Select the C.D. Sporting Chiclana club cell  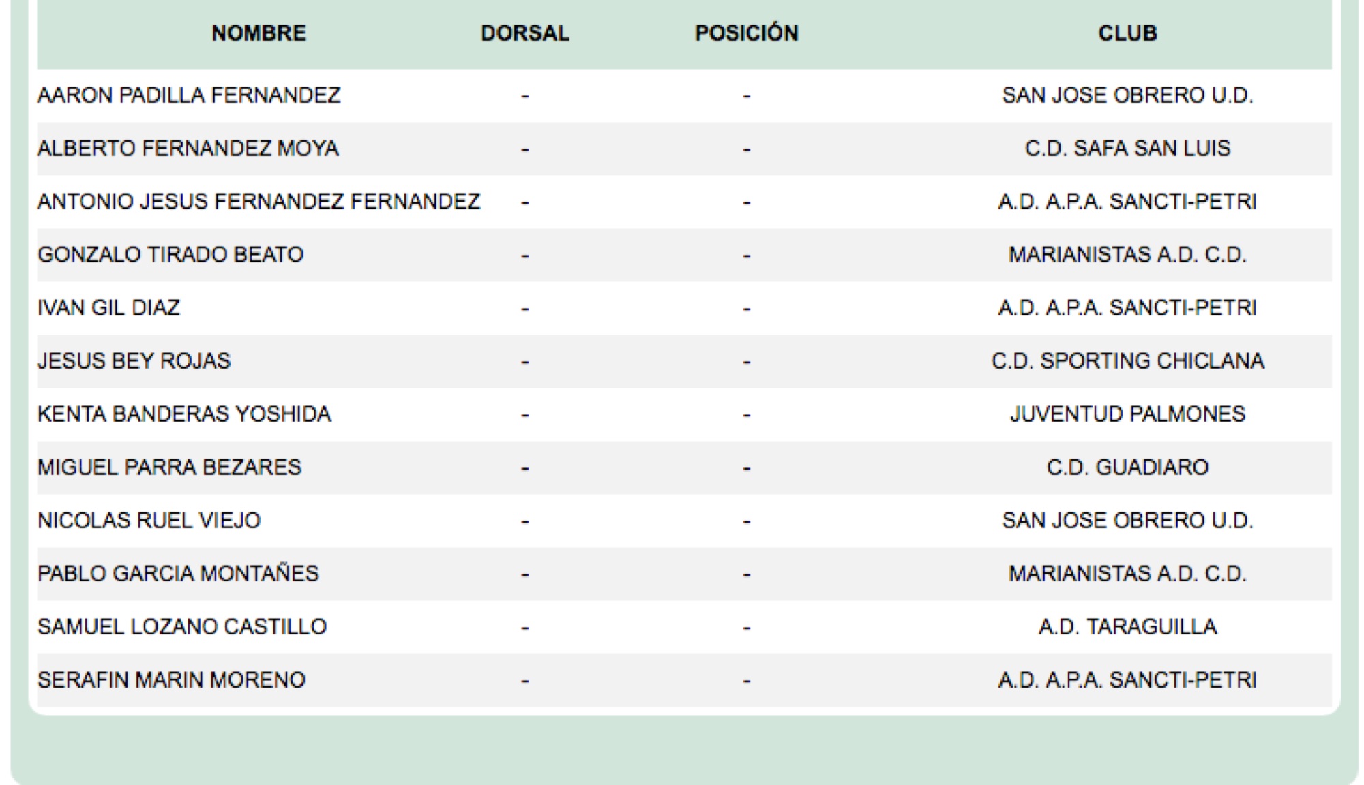[x=1127, y=361]
